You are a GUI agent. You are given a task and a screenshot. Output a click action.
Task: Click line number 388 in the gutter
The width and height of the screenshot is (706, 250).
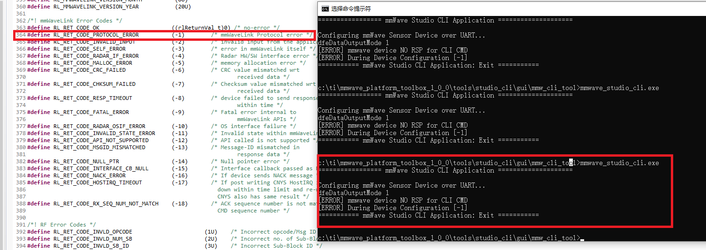pos(21,204)
